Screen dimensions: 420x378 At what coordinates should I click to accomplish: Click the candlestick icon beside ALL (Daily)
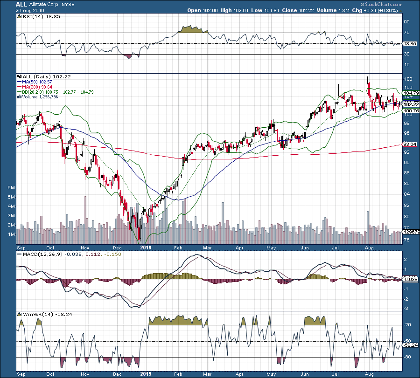pos(19,76)
